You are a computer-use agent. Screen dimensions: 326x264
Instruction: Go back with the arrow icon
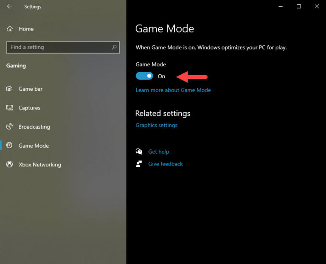coord(9,6)
